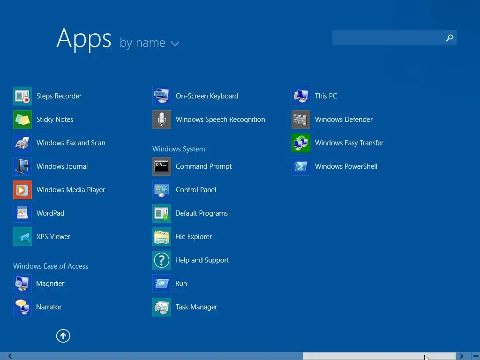Open Windows Easy Transfer icon
Viewport: 480px width, 360px height.
point(301,143)
